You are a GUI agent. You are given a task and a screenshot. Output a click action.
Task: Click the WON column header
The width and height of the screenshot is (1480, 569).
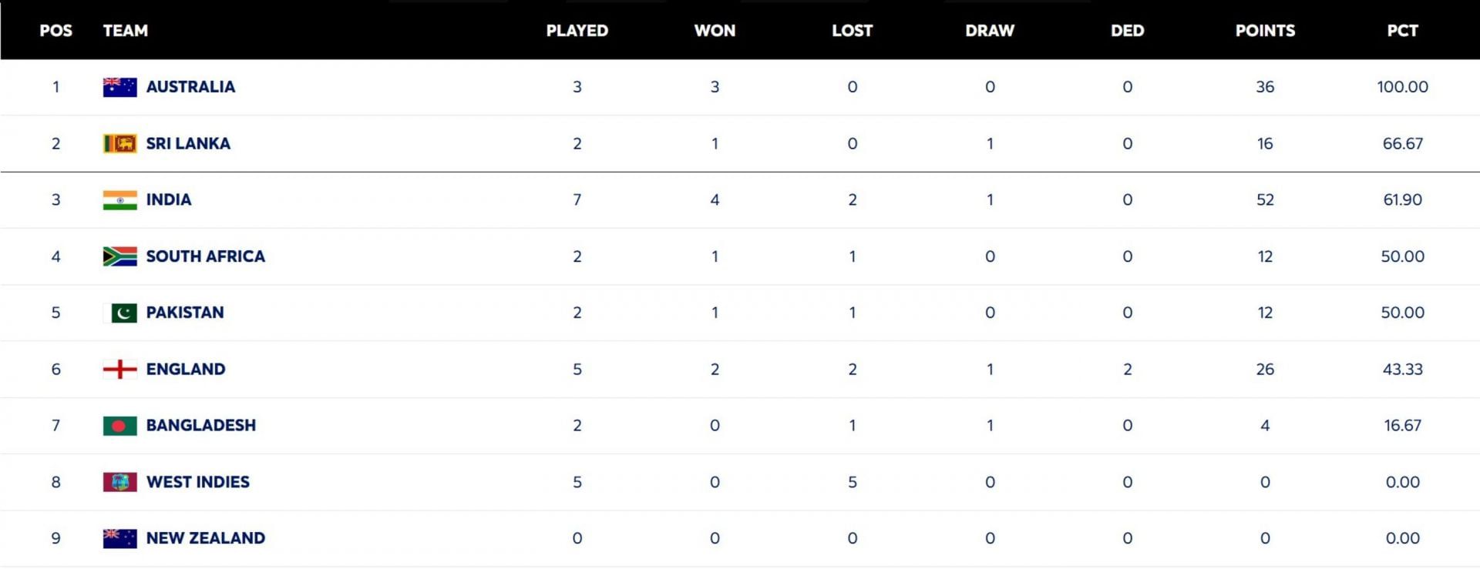pyautogui.click(x=715, y=31)
